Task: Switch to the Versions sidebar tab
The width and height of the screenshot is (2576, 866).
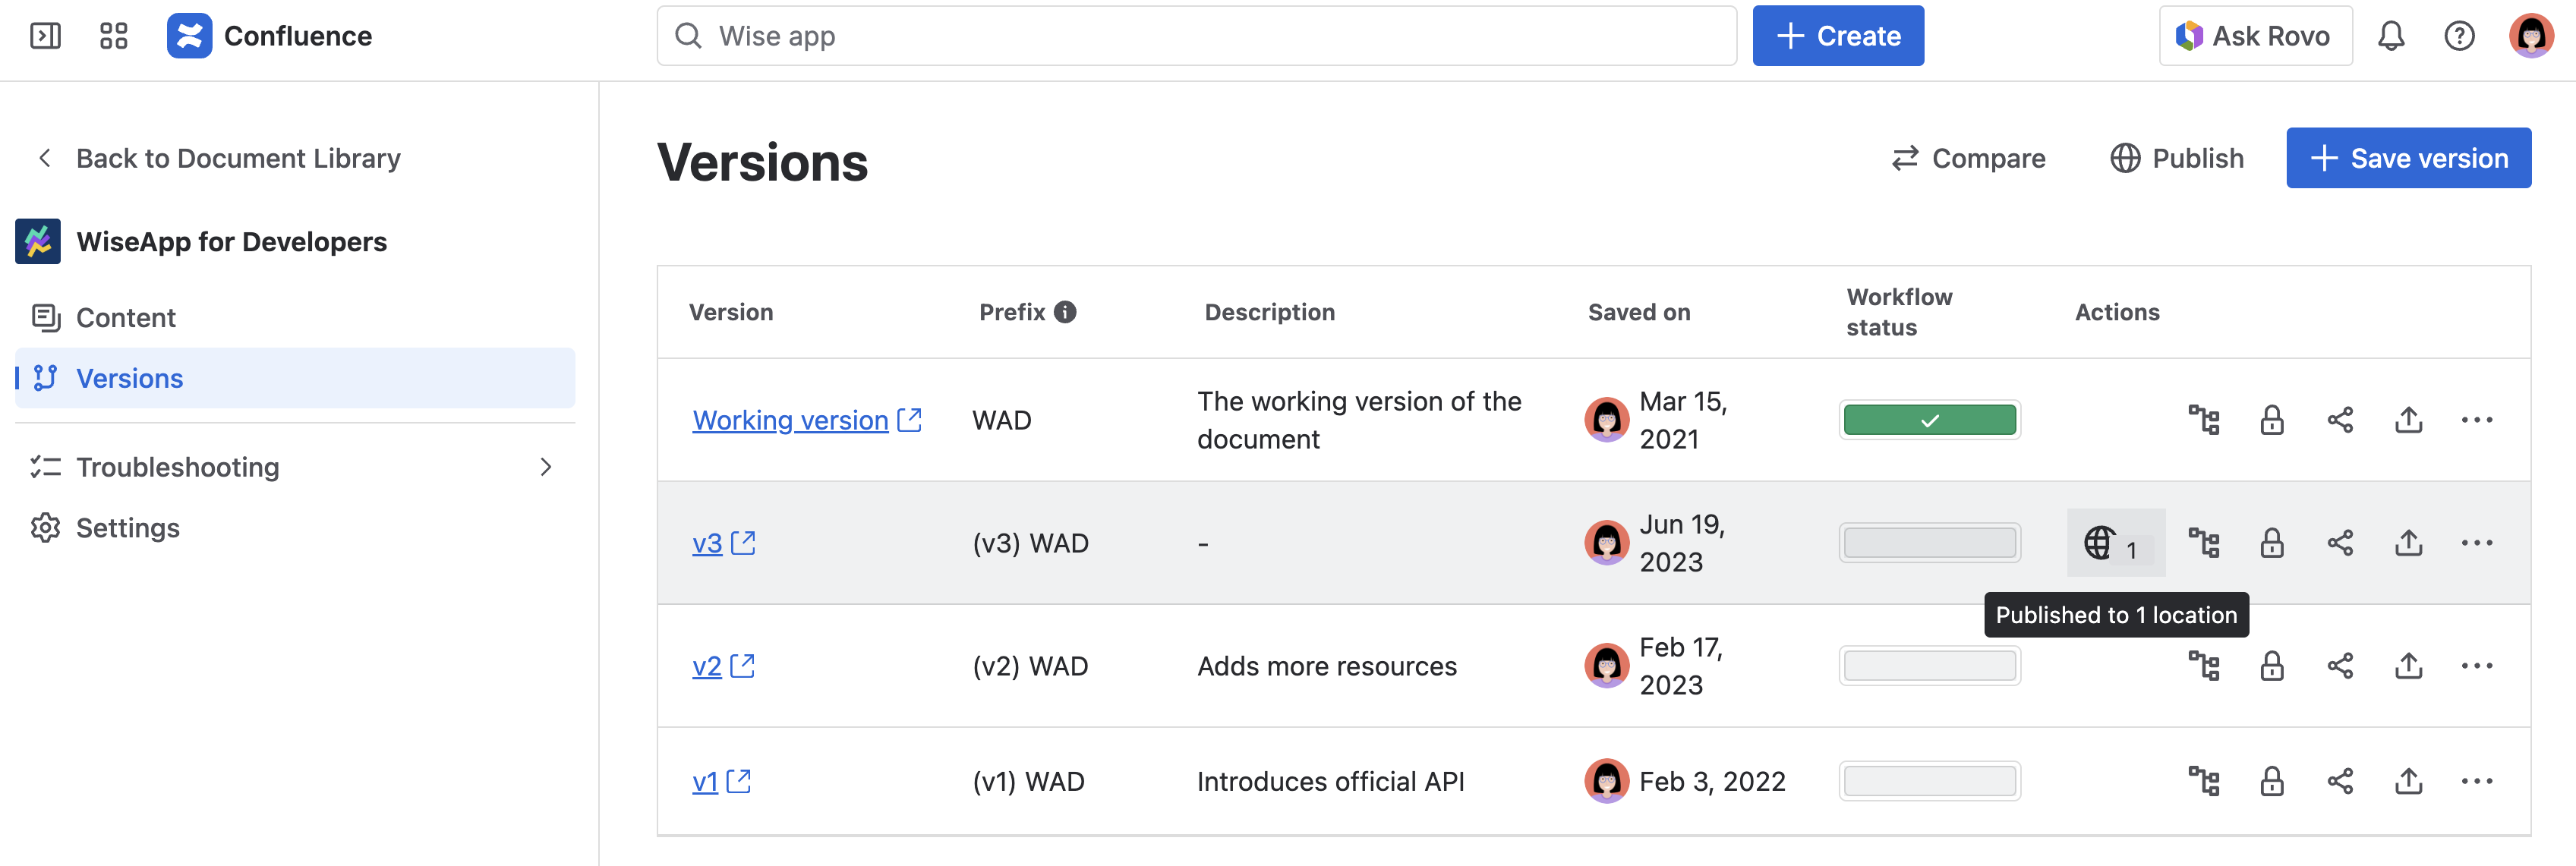Action: click(129, 378)
